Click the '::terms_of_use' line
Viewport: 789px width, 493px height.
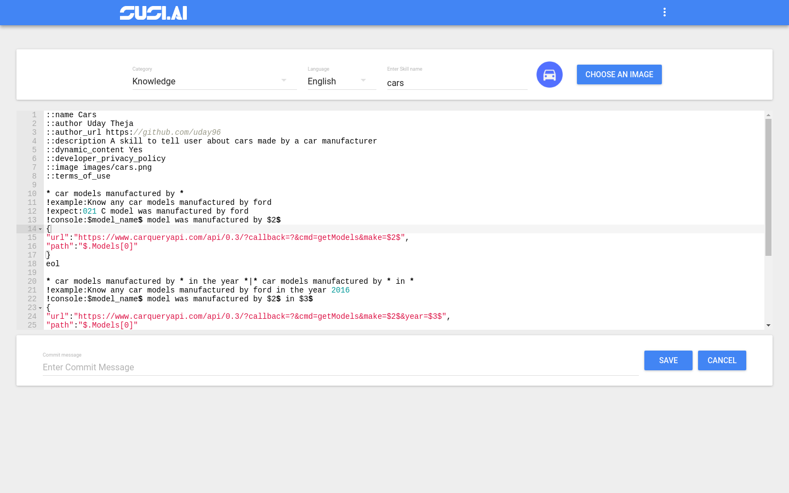(78, 176)
